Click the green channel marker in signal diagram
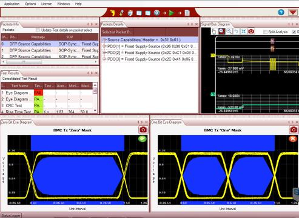 (x=213, y=94)
